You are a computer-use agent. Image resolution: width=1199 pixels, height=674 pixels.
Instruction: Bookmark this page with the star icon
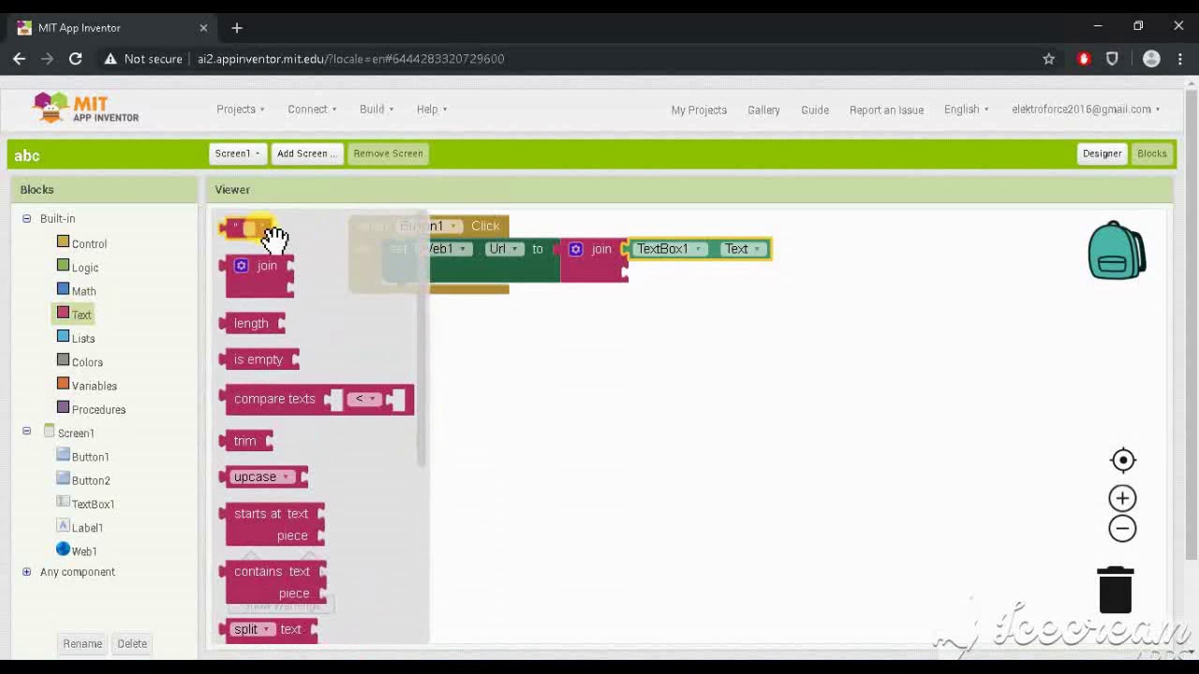1048,59
